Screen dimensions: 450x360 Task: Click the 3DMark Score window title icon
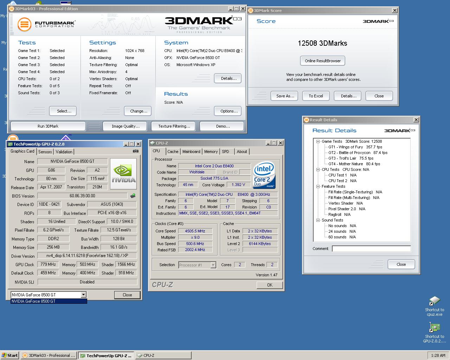pyautogui.click(x=251, y=11)
